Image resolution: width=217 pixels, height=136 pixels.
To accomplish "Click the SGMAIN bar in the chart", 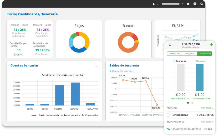I will pos(75,94).
